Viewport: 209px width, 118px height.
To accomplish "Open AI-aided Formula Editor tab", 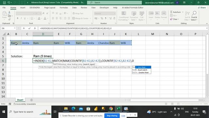I will pyautogui.click(x=133, y=8).
